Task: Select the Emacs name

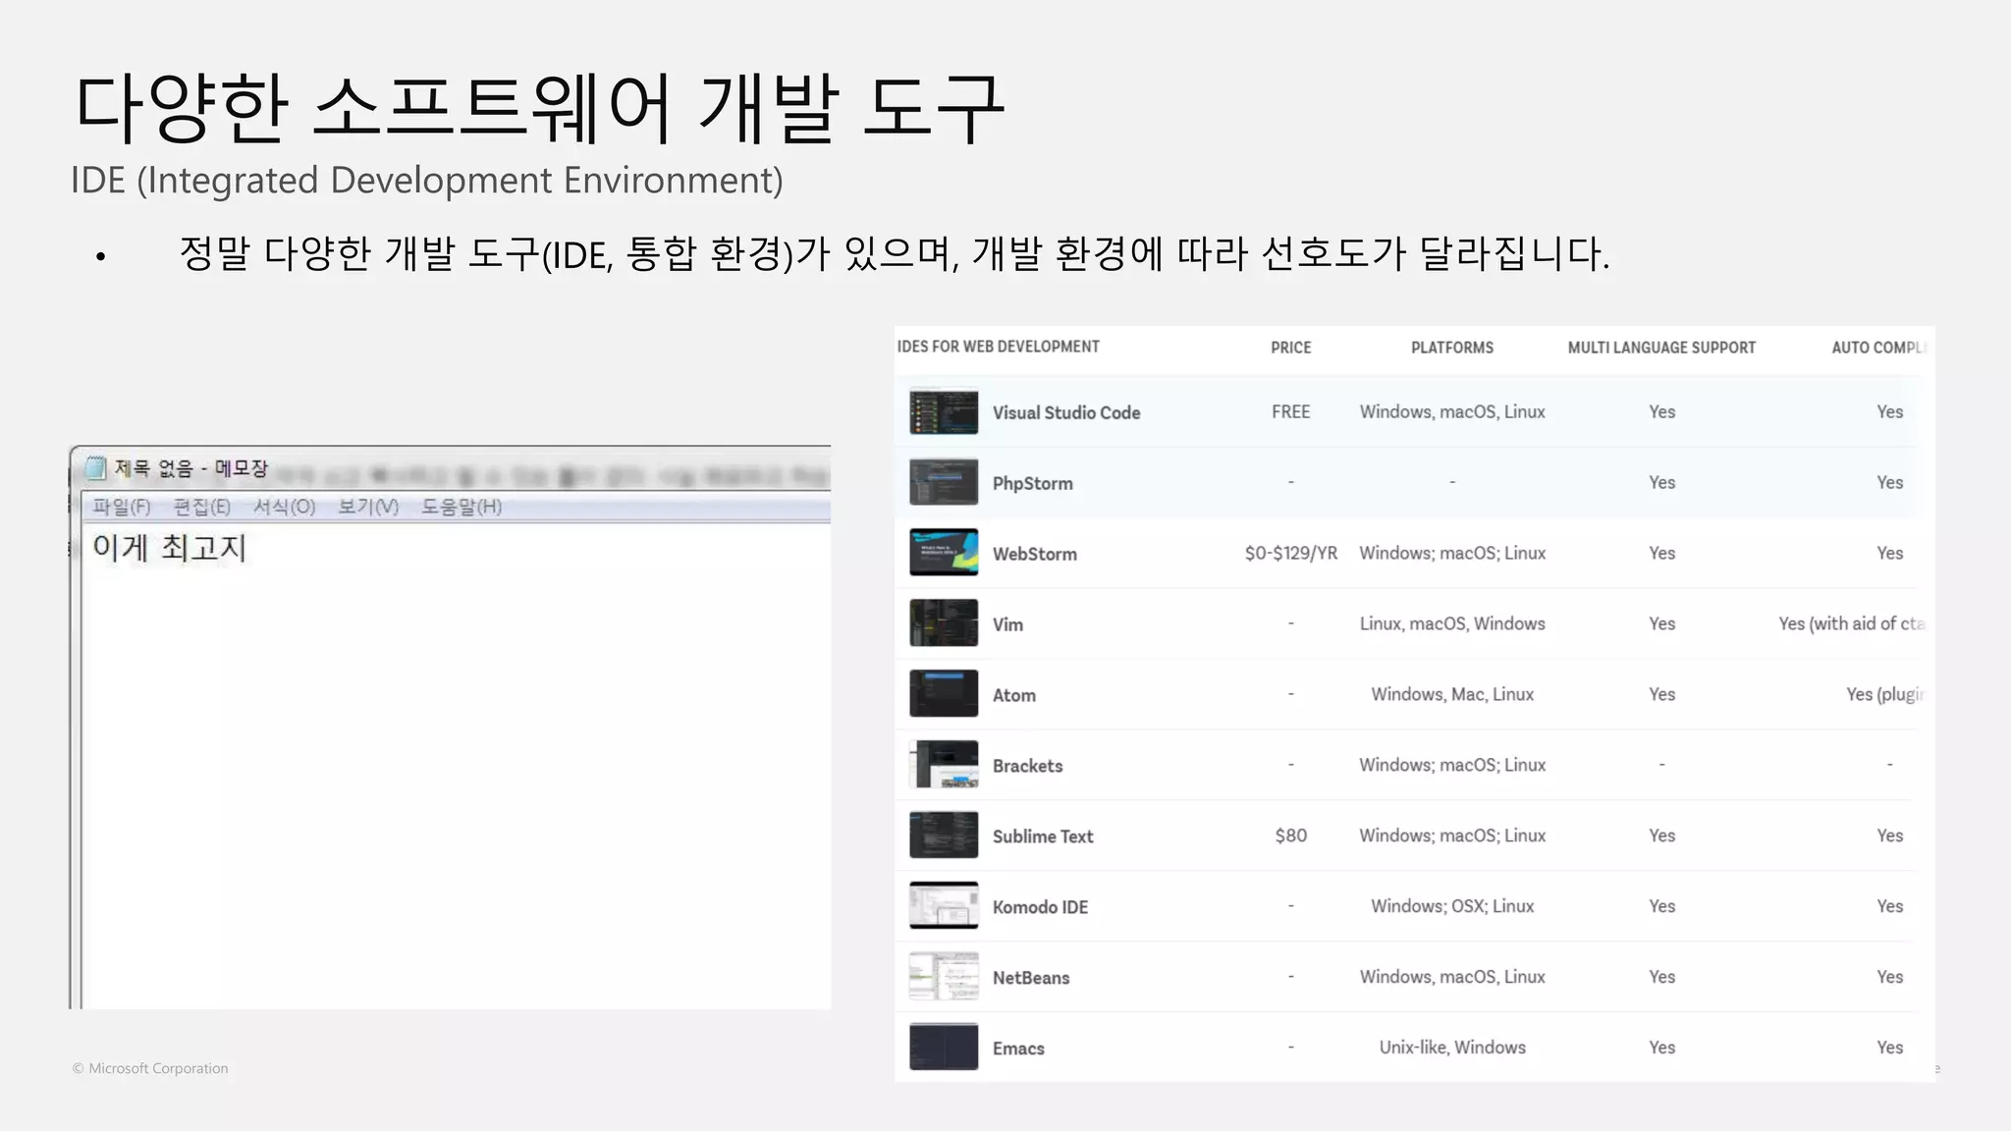Action: [1018, 1049]
